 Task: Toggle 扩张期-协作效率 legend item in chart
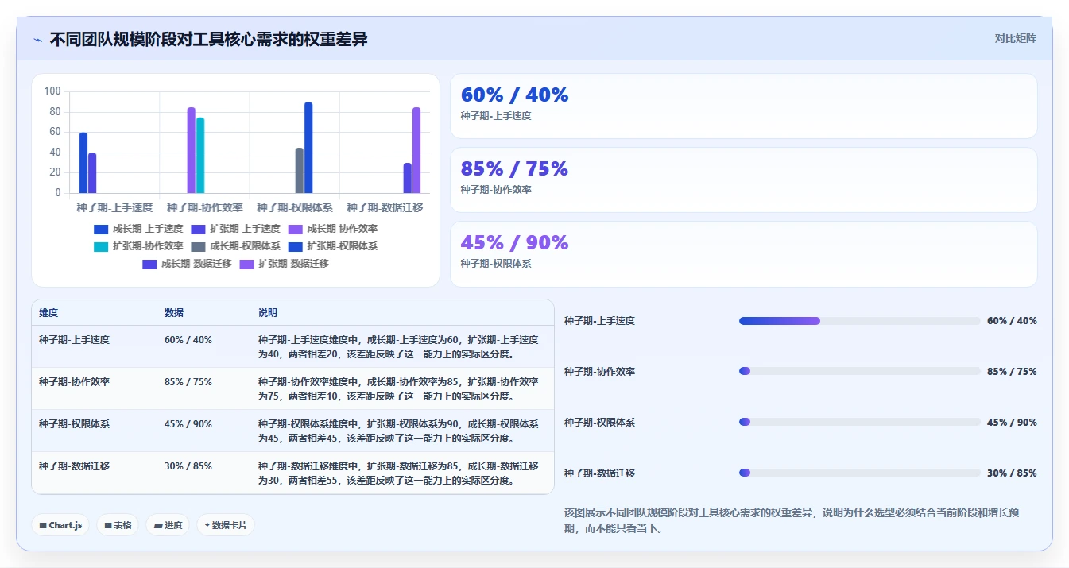[138, 246]
